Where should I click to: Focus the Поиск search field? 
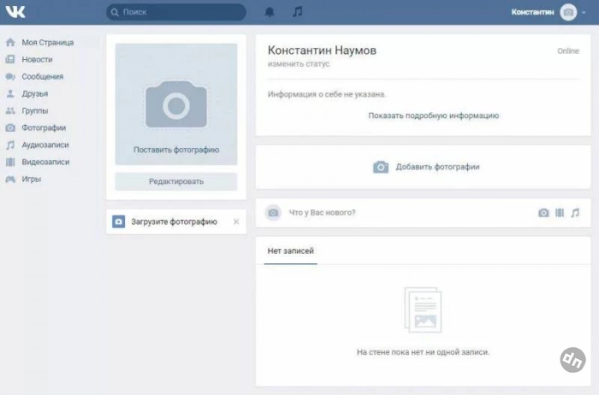175,12
